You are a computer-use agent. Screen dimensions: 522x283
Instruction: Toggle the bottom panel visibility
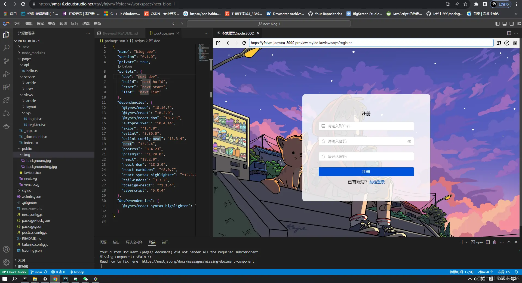coord(504,24)
